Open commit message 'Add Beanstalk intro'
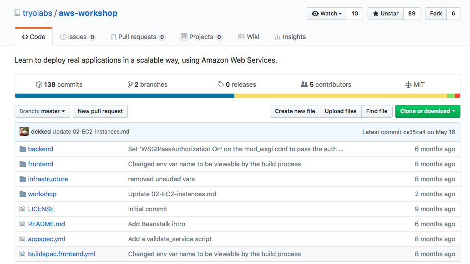The height and width of the screenshot is (264, 470). (x=157, y=224)
